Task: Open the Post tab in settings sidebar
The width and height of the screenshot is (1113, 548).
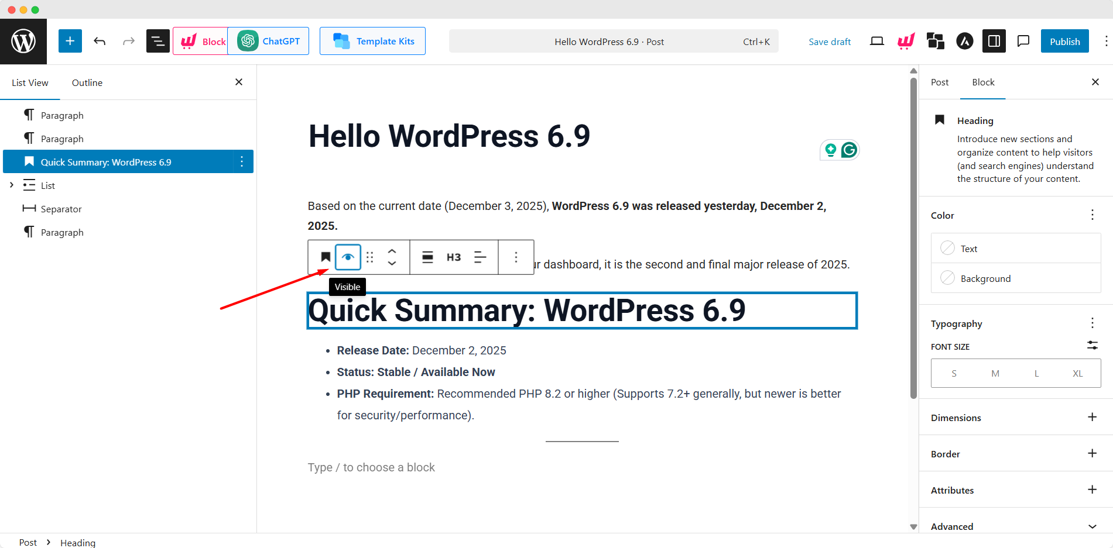Action: (939, 82)
